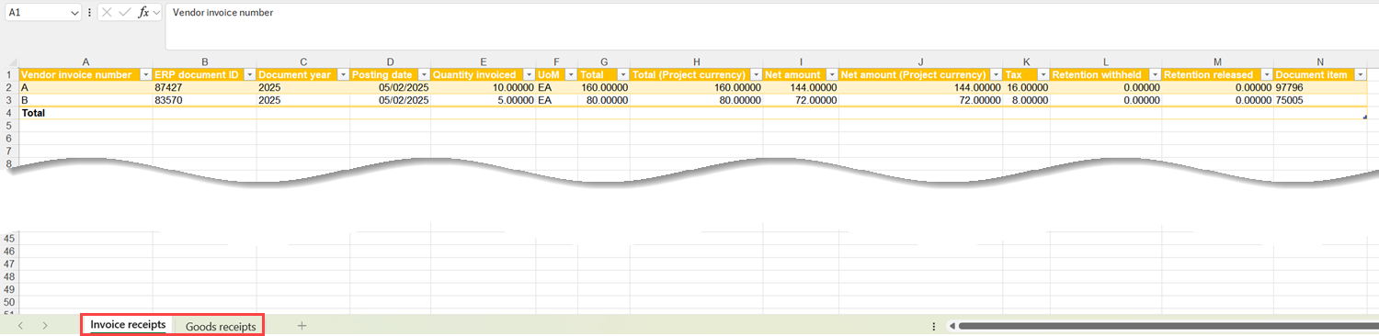Image resolution: width=1379 pixels, height=336 pixels.
Task: Select the Invoice receipts sheet tab
Action: [x=128, y=325]
